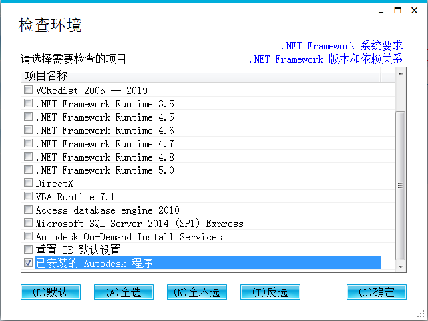Screen dimensions: 428x321
Task: Check Access database engine 2010 checkbox
Action: click(28, 210)
